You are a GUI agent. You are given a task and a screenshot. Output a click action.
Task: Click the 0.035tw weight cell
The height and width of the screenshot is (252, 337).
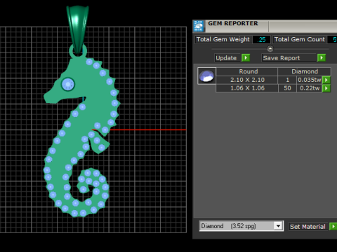310,80
